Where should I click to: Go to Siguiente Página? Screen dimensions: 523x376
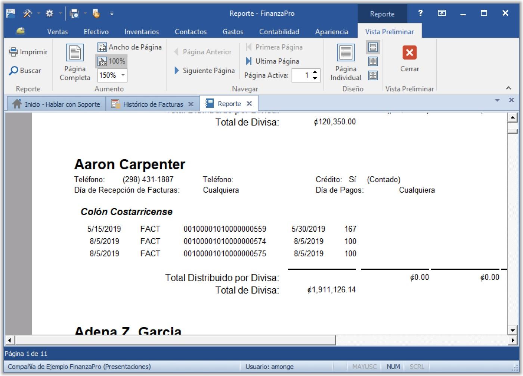[x=204, y=70]
